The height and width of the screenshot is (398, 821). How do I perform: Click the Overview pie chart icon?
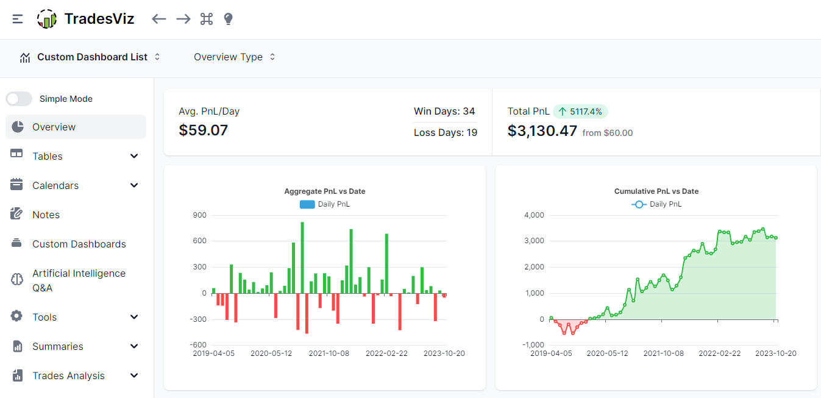click(x=18, y=127)
